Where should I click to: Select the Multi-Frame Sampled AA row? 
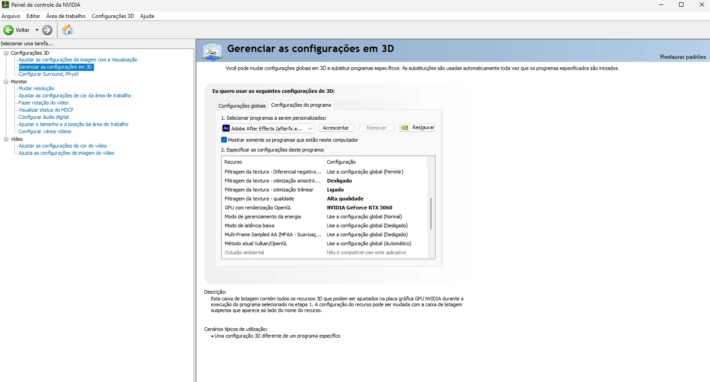coord(324,234)
